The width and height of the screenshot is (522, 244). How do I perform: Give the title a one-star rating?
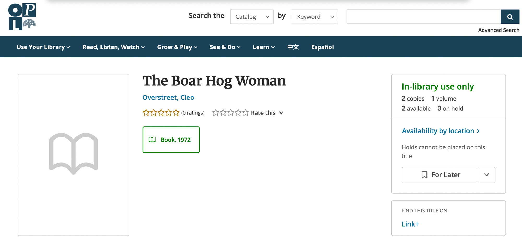(x=215, y=113)
